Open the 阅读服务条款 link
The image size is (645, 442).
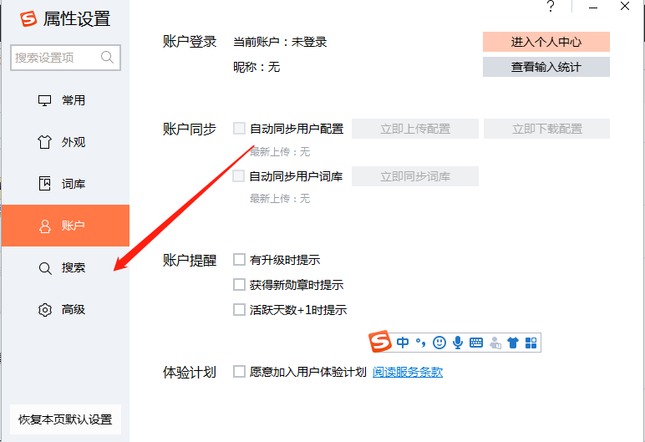(x=408, y=372)
